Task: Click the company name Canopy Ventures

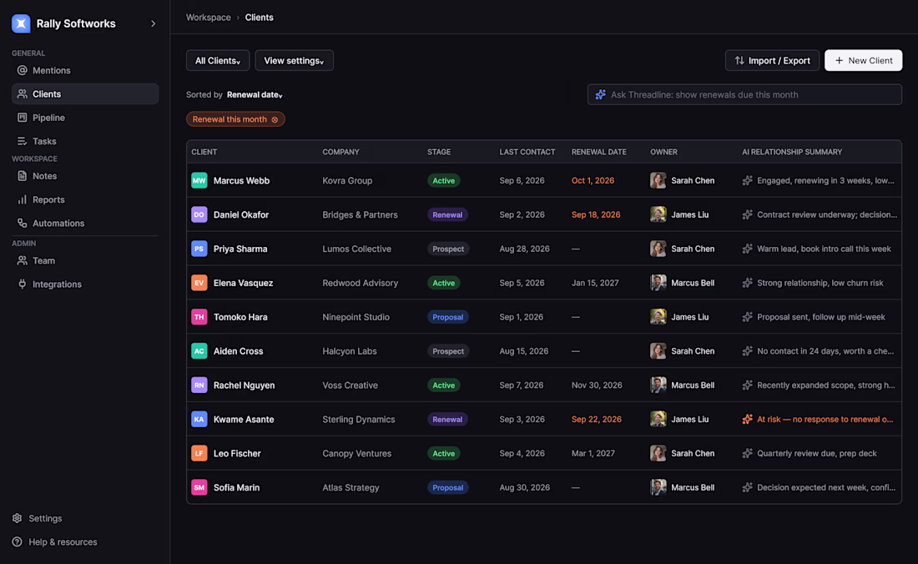Action: point(357,453)
